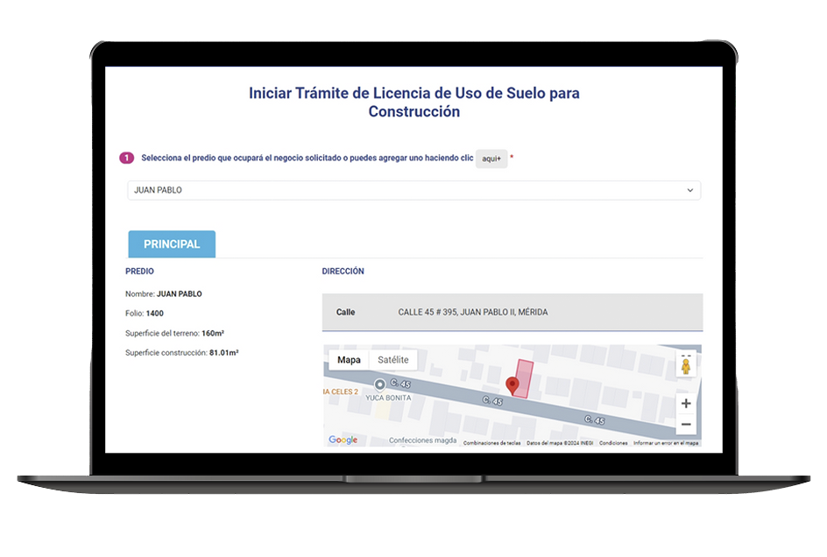The image size is (827, 557).
Task: Switch map to Satélite view
Action: tap(392, 360)
